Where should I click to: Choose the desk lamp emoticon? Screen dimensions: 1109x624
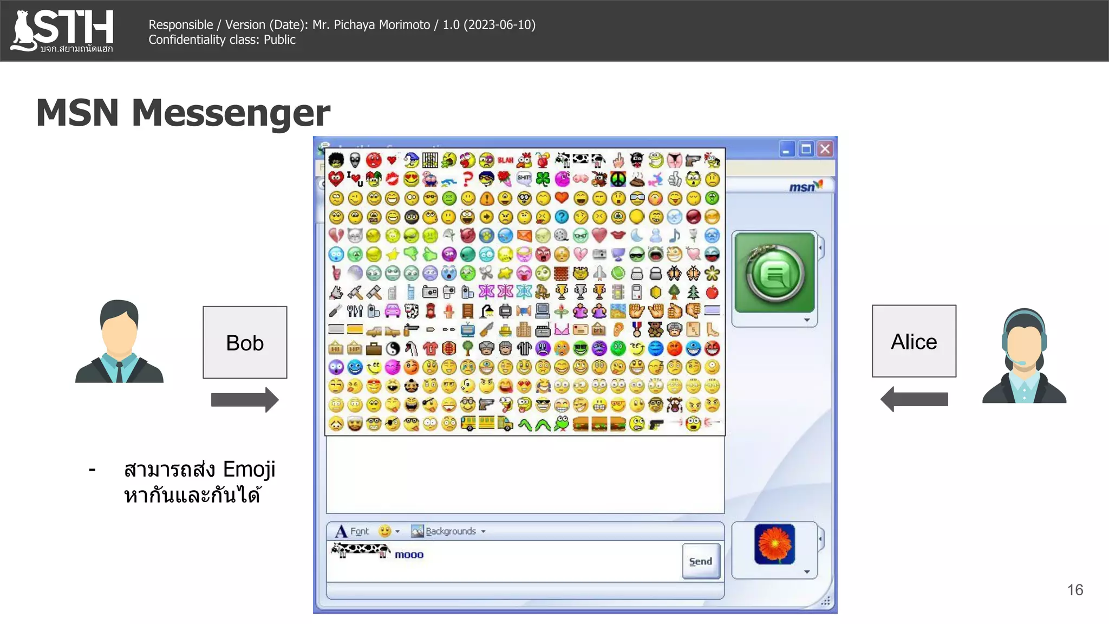point(486,311)
